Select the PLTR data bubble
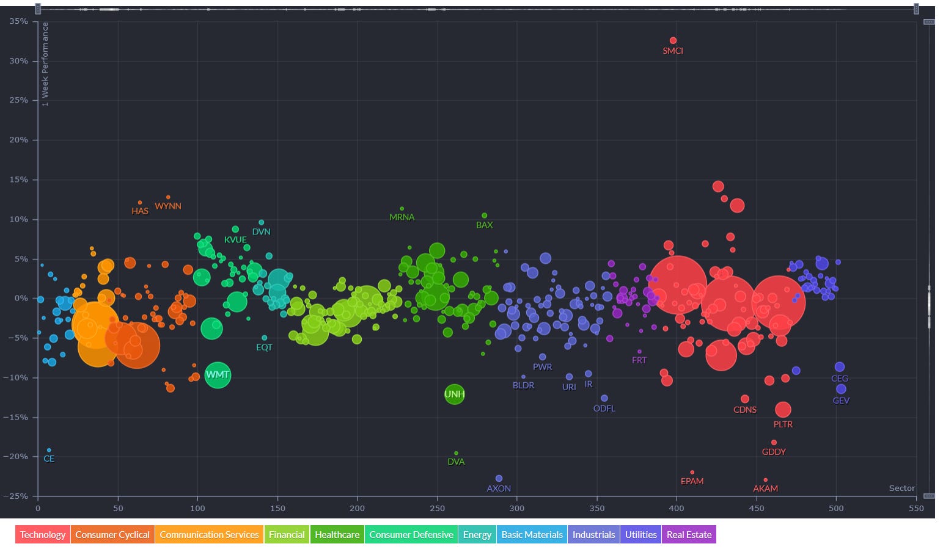Image resolution: width=943 pixels, height=552 pixels. pyautogui.click(x=783, y=410)
